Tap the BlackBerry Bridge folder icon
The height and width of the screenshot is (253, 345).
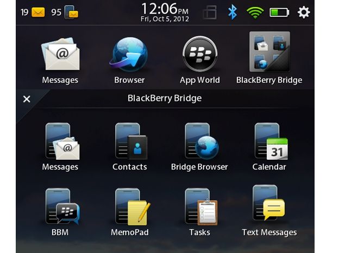pos(269,52)
